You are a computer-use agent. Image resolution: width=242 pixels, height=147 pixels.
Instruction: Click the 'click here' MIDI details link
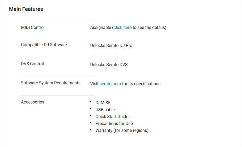pyautogui.click(x=122, y=28)
